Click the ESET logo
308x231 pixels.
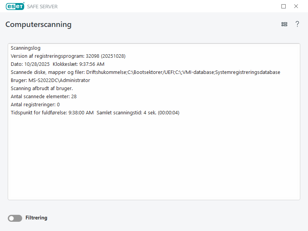pyautogui.click(x=15, y=6)
